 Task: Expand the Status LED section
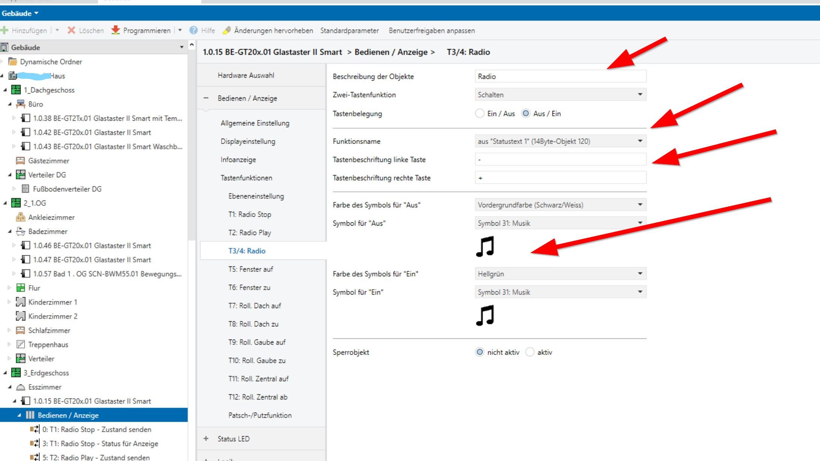pos(206,439)
